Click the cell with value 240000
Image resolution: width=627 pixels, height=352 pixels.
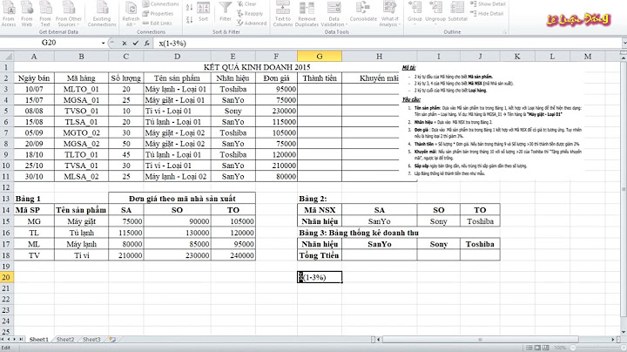click(233, 255)
